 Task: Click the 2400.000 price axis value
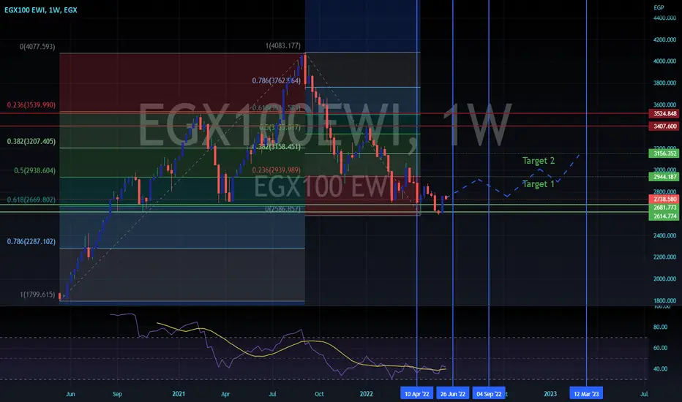click(664, 235)
